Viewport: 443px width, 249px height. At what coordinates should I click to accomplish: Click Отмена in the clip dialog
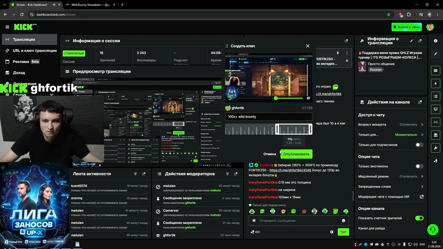[x=270, y=154]
